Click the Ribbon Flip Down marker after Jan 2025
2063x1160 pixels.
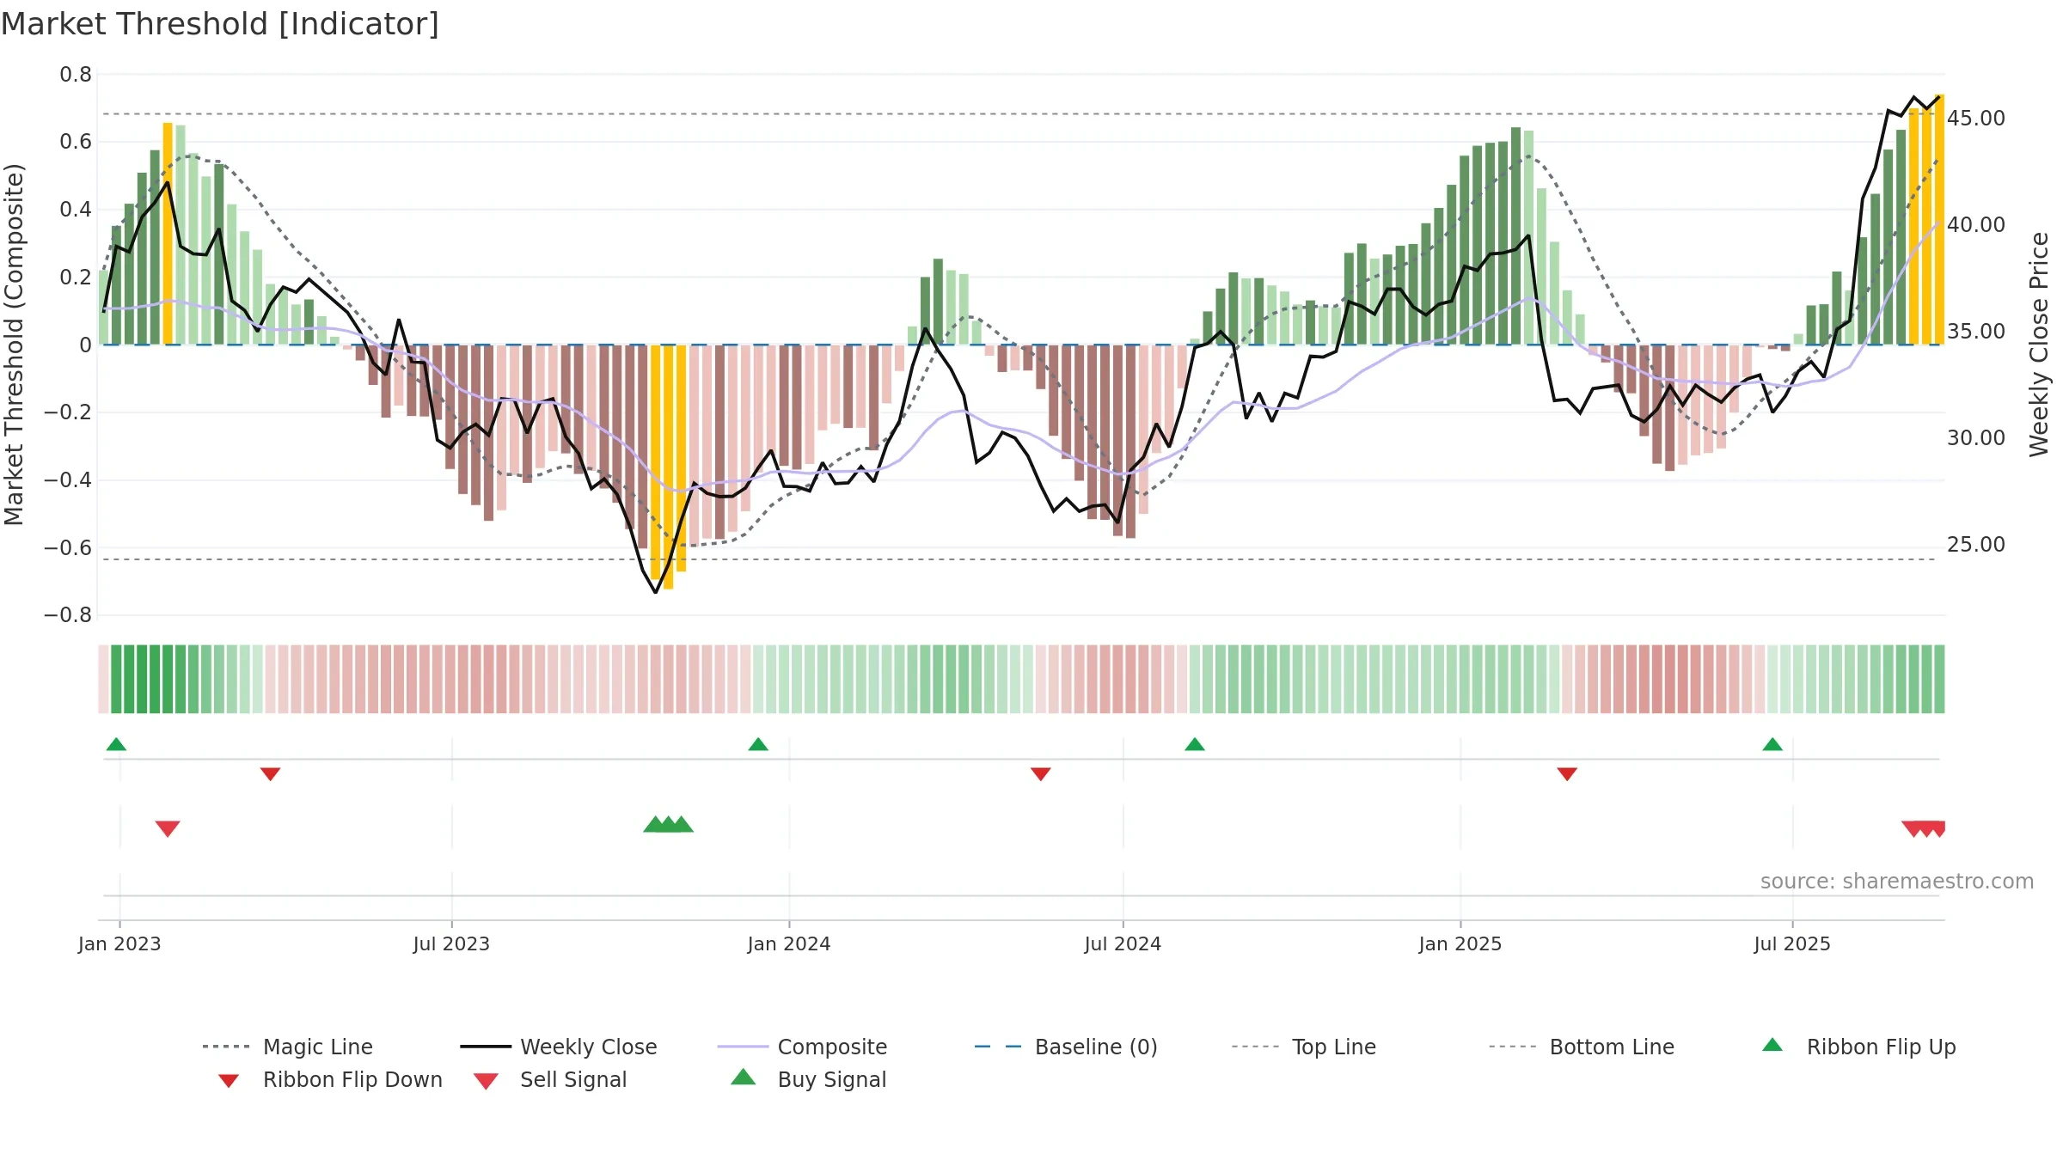(1567, 774)
